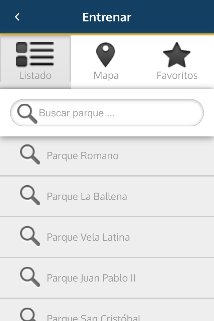Switch to the Favoritos tab label
The image size is (214, 321).
click(x=177, y=75)
